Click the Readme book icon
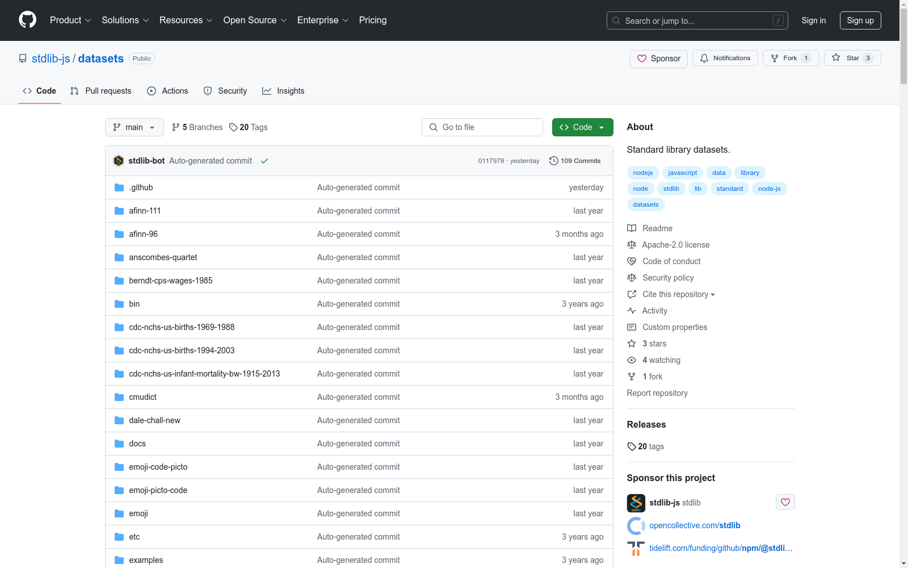908x568 pixels. (x=632, y=228)
